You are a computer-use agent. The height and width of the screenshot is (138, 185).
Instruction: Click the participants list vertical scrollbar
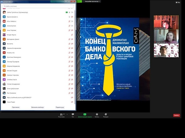click(75, 56)
